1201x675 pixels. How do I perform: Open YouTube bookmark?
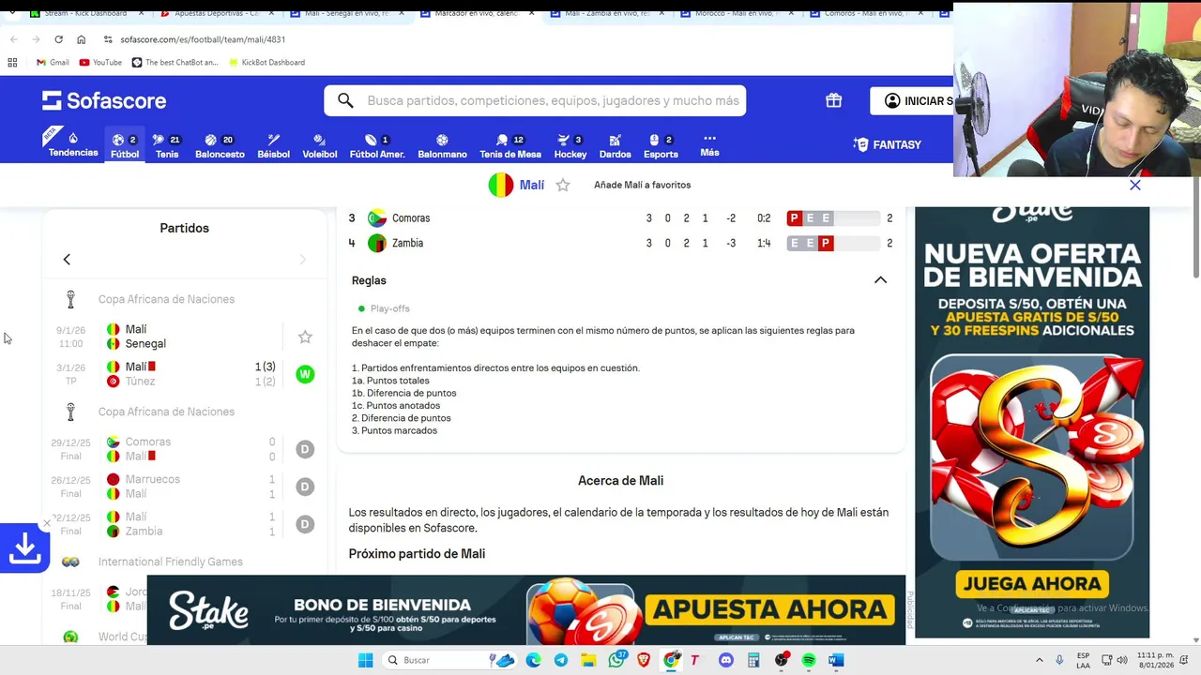pos(100,62)
